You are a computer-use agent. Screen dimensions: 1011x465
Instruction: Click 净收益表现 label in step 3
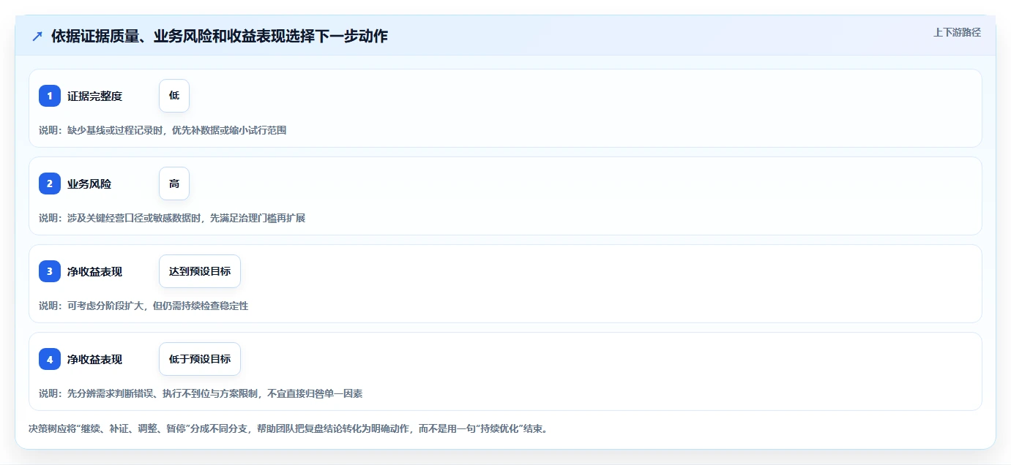(94, 271)
